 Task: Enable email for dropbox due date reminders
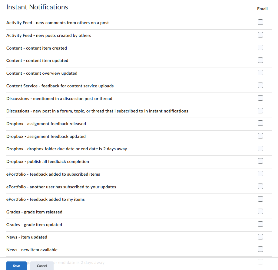pyautogui.click(x=260, y=148)
